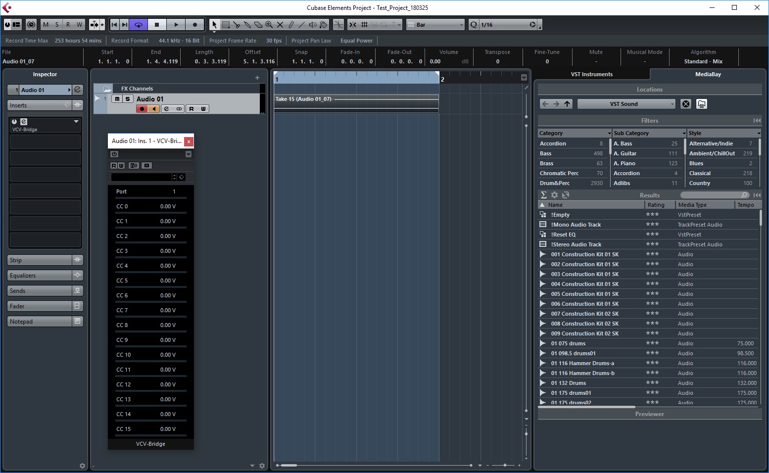Toggle global Write automation W button
The image size is (769, 473).
[79, 25]
